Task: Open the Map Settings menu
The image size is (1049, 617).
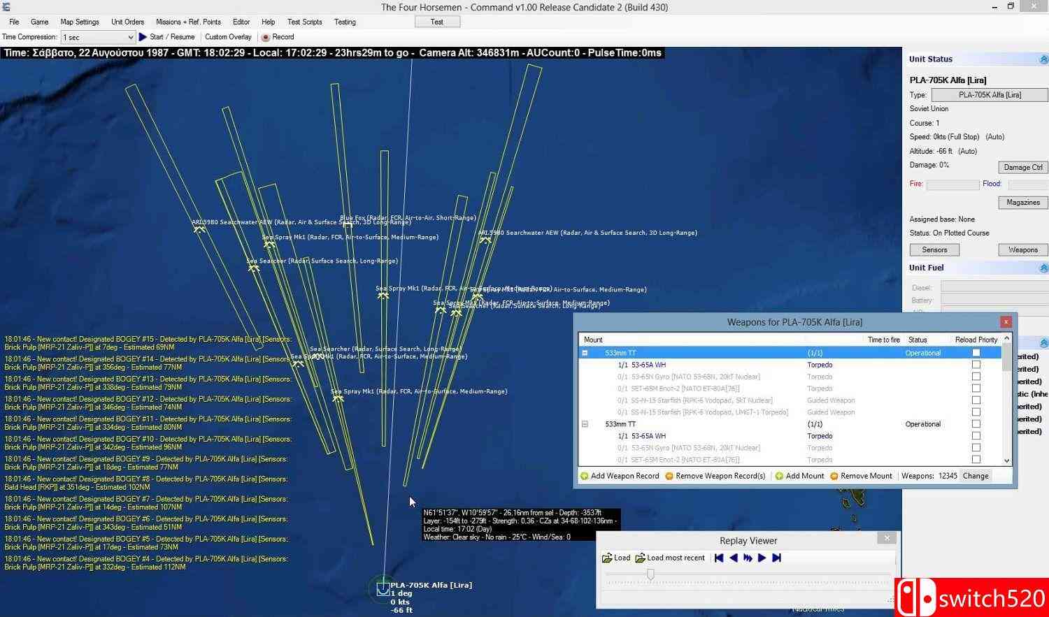Action: click(80, 22)
